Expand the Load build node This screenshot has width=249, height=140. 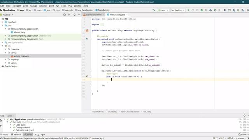(11, 125)
